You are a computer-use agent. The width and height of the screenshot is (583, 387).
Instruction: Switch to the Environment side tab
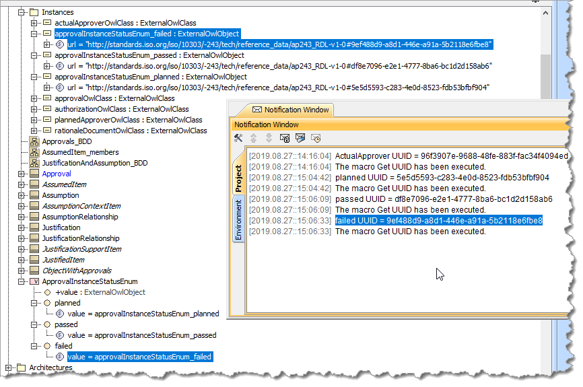pyautogui.click(x=238, y=219)
